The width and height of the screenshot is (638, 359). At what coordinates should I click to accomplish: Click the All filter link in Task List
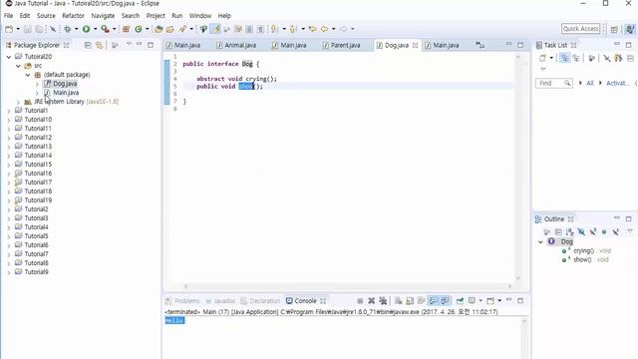pyautogui.click(x=590, y=83)
